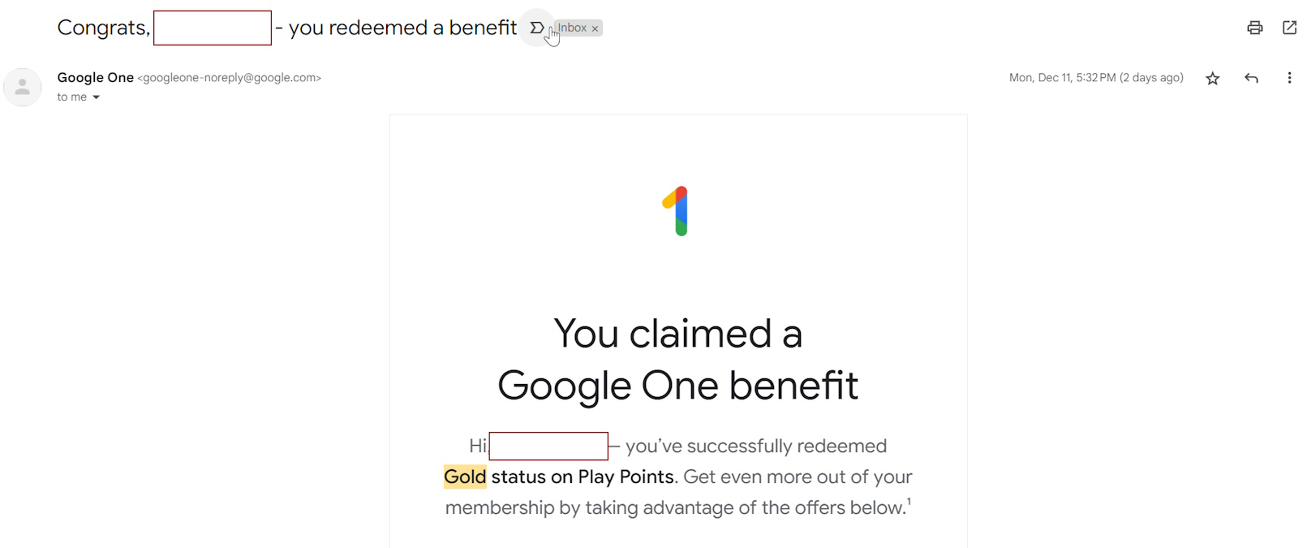Click the sender's profile avatar
This screenshot has height=548, width=1307.
click(x=23, y=87)
